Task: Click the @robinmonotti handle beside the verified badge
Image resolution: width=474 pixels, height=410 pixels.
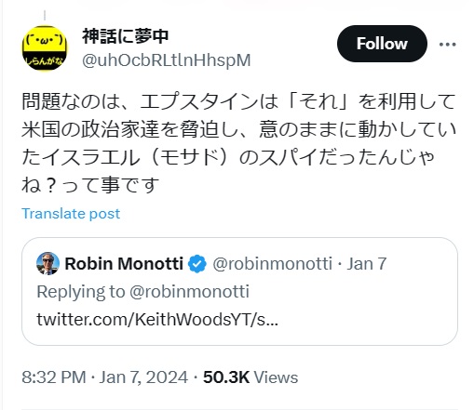Action: tap(273, 264)
